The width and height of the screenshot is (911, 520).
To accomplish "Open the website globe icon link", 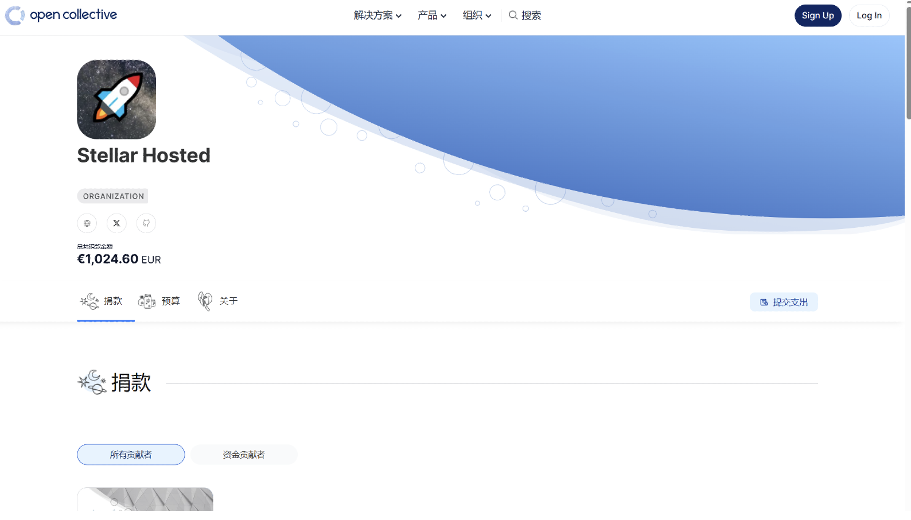I will [87, 223].
